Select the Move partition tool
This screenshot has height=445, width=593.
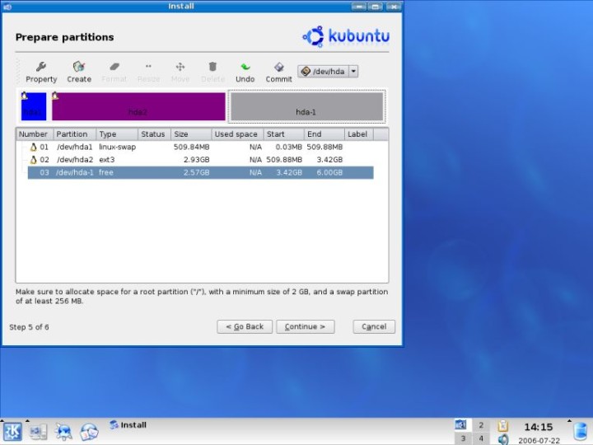coord(180,72)
